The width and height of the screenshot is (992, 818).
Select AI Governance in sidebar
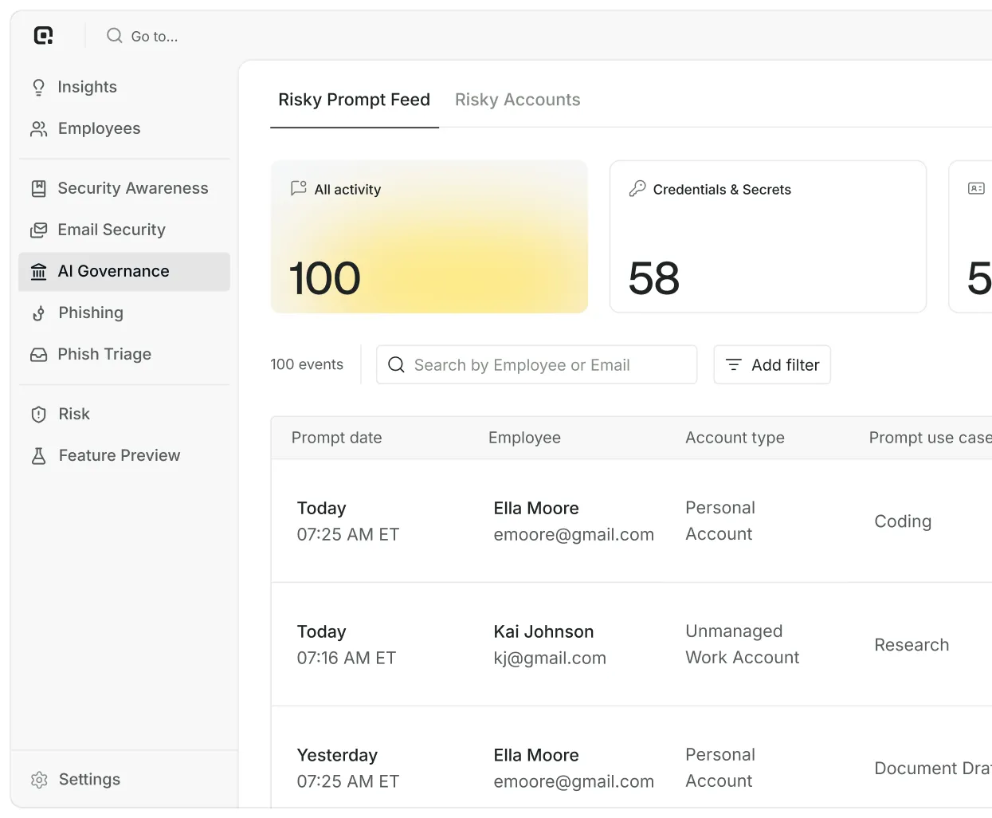(124, 271)
